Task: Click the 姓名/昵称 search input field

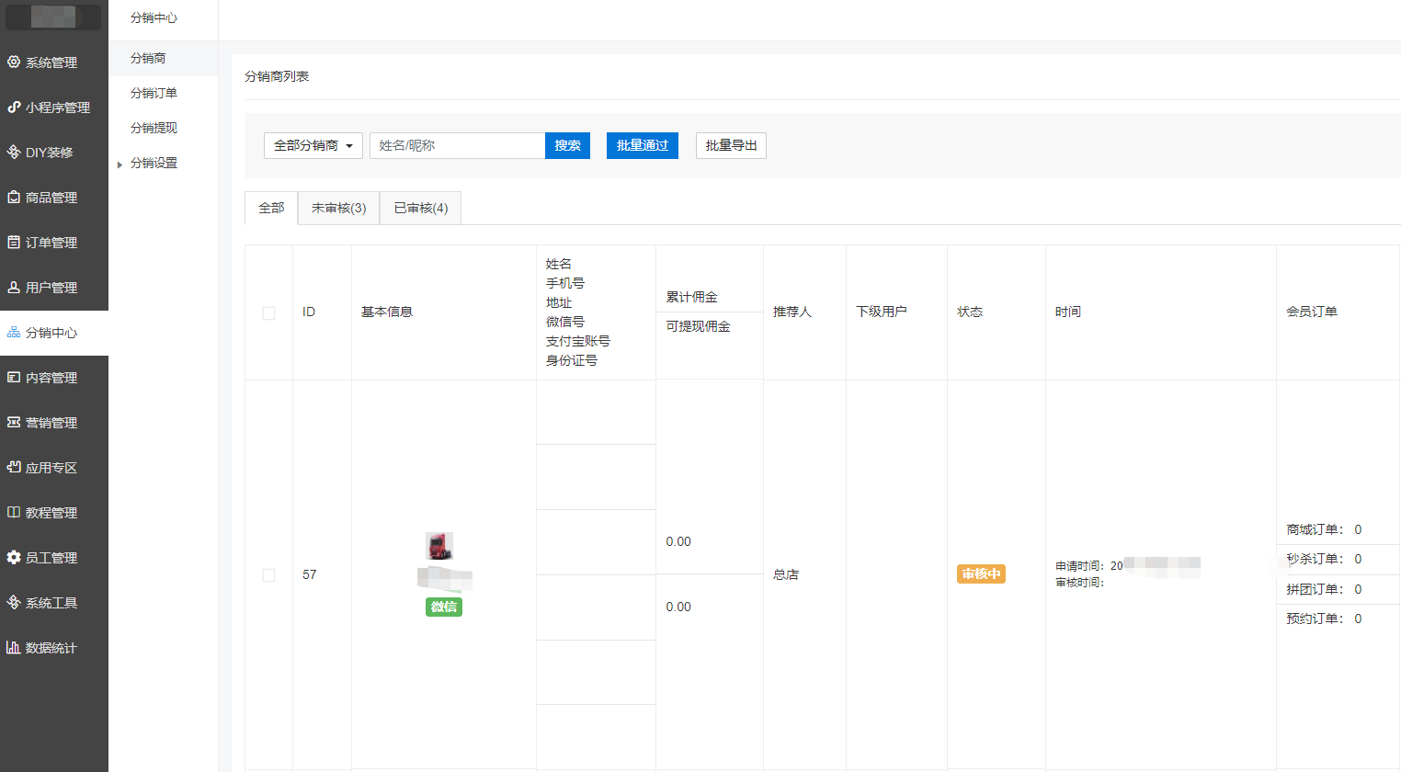Action: [457, 145]
